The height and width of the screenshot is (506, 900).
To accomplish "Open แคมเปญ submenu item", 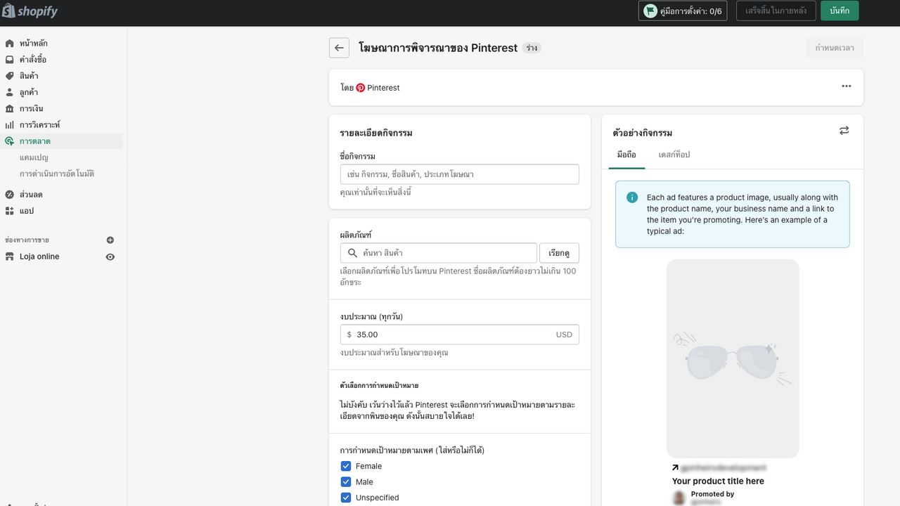I will click(34, 157).
